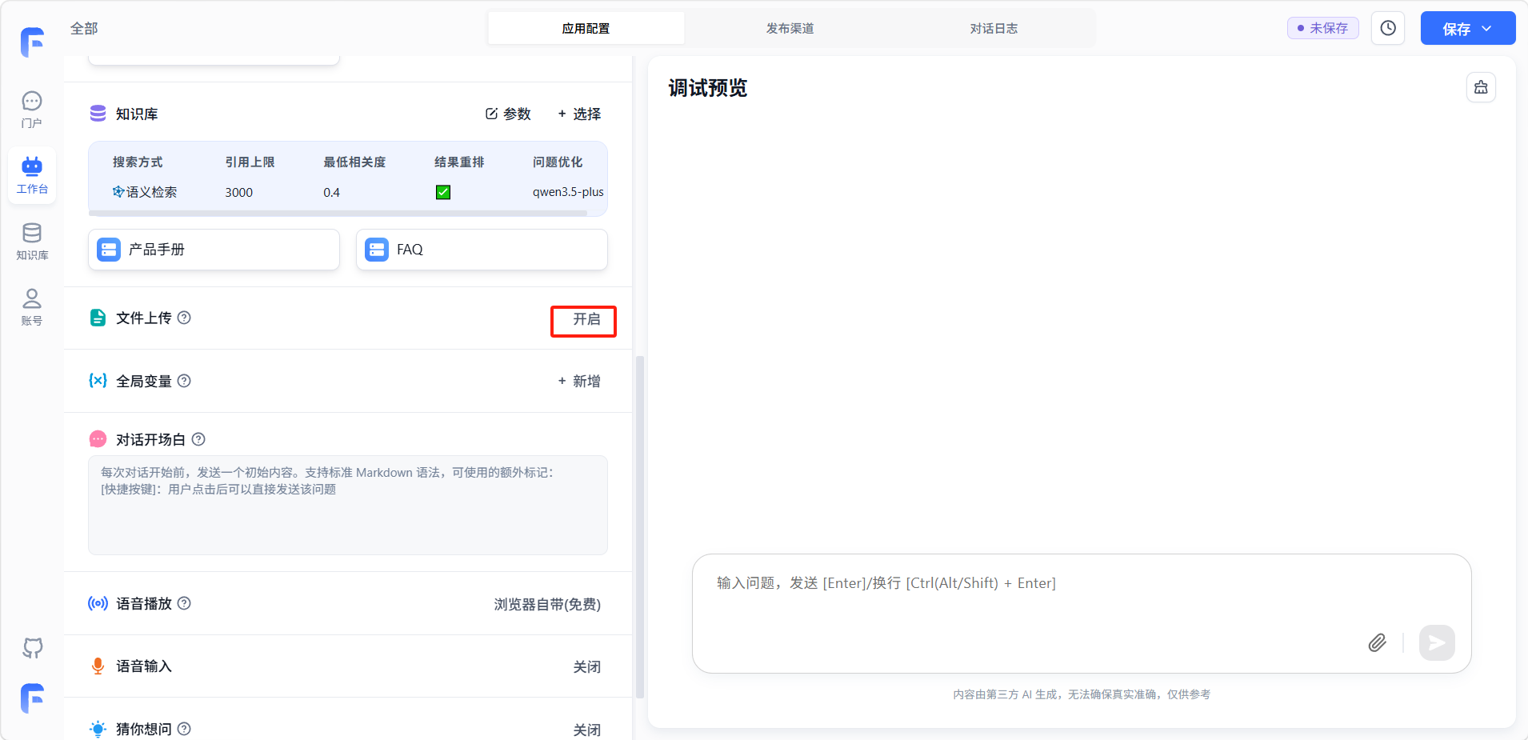The height and width of the screenshot is (740, 1528).
Task: Open the 门户 portal sidebar icon
Action: coord(32,109)
